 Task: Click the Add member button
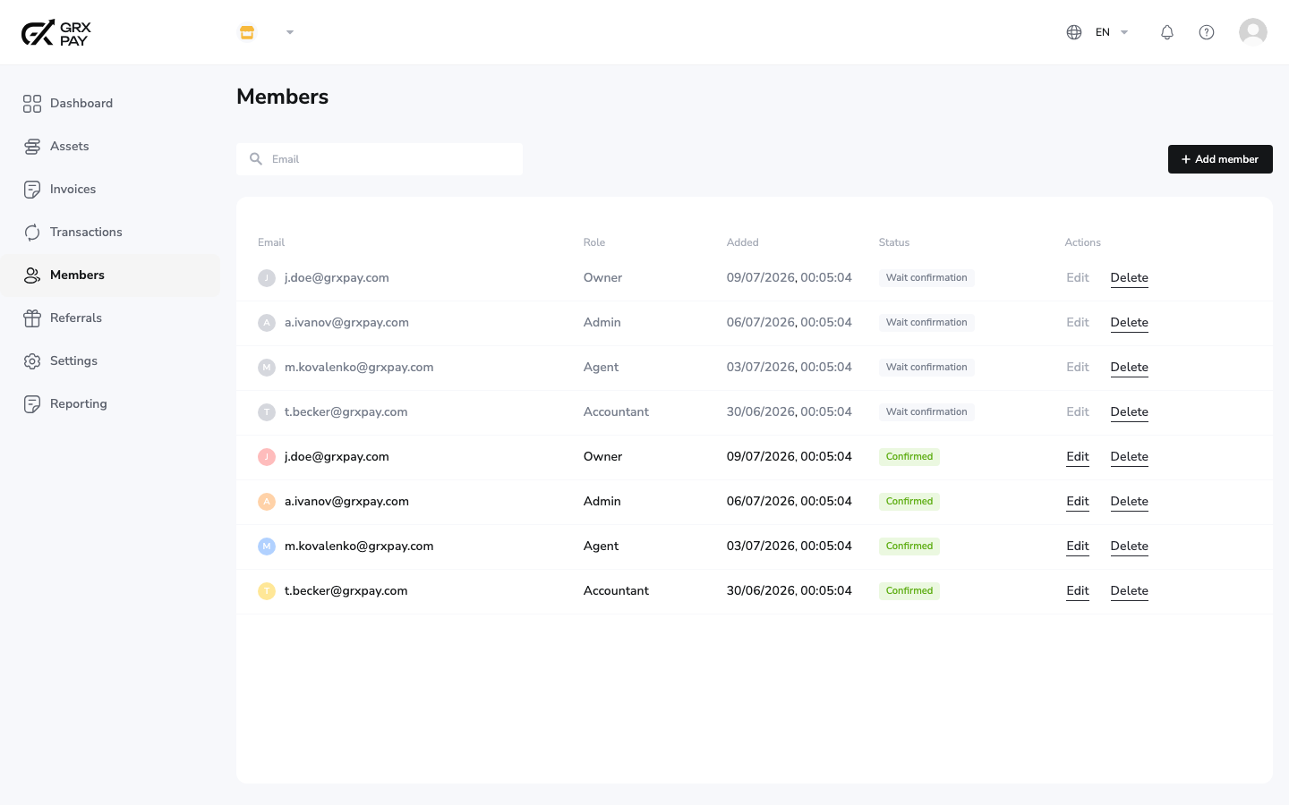1220,159
